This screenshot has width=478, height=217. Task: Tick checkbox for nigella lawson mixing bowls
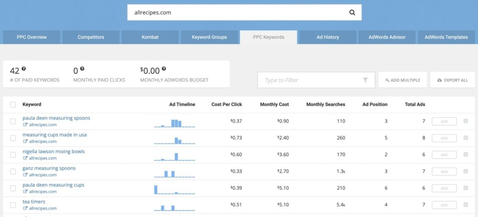tap(13, 155)
